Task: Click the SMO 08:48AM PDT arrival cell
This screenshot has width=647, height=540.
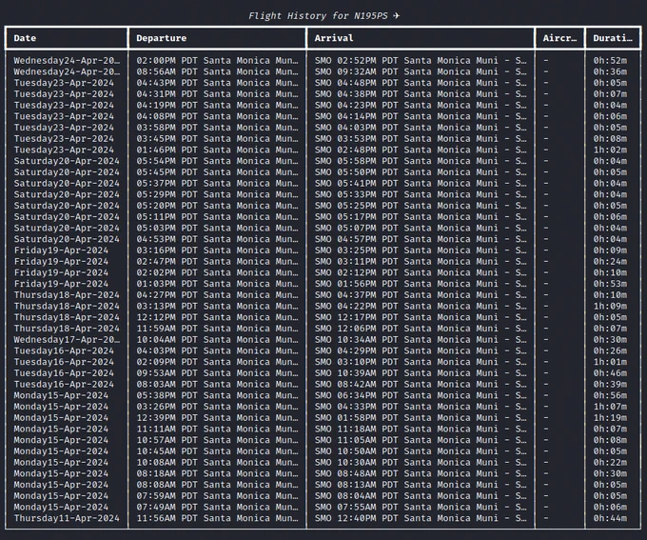Action: 421,473
